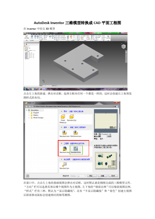Select the Standard.idw drawing template
The image size is (155, 219).
tap(76, 150)
